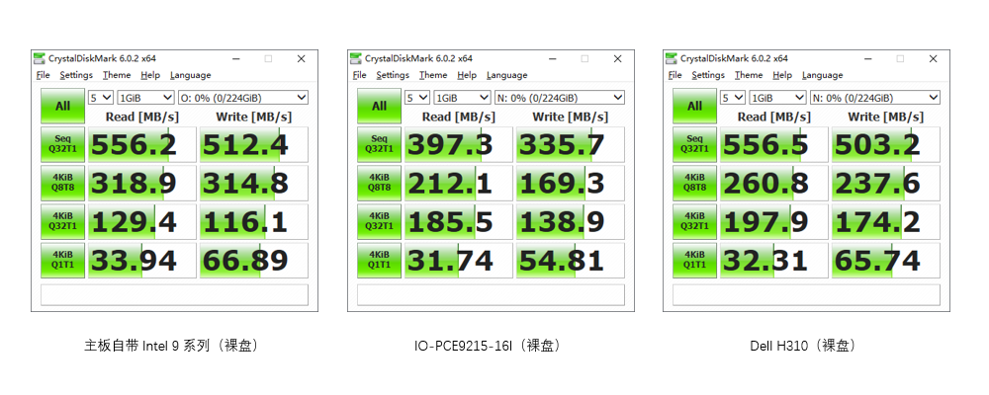Viewport: 989px width, 395px height.
Task: Open 1GiB size dropdown in the IO-PCE9215-16I window
Action: (462, 98)
